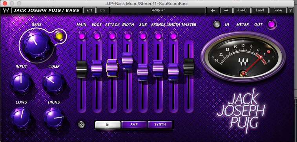Click the MAIN fader handle
The width and height of the screenshot is (297, 142).
tap(82, 69)
